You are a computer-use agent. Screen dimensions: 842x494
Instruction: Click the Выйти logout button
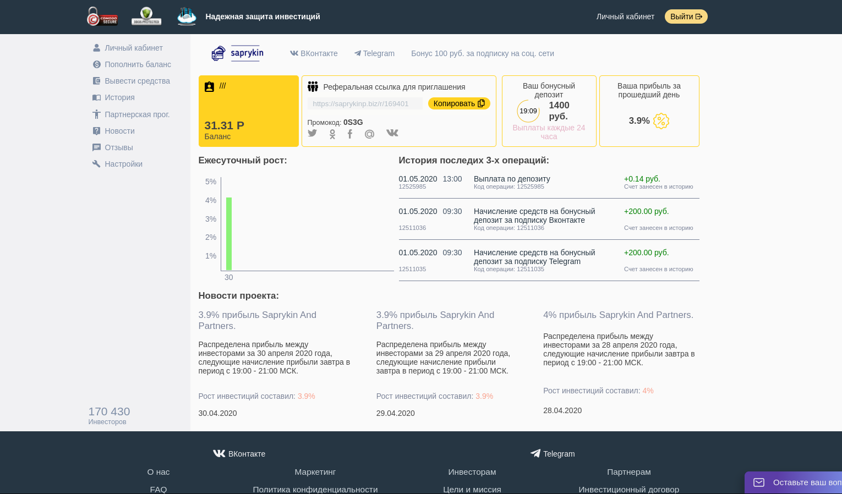tap(686, 17)
